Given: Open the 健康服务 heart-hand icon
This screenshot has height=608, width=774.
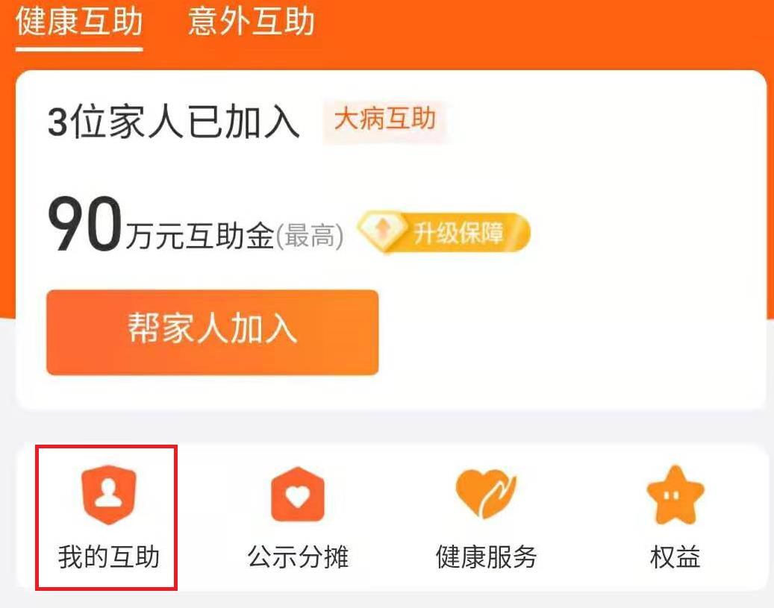Looking at the screenshot, I should click(486, 493).
